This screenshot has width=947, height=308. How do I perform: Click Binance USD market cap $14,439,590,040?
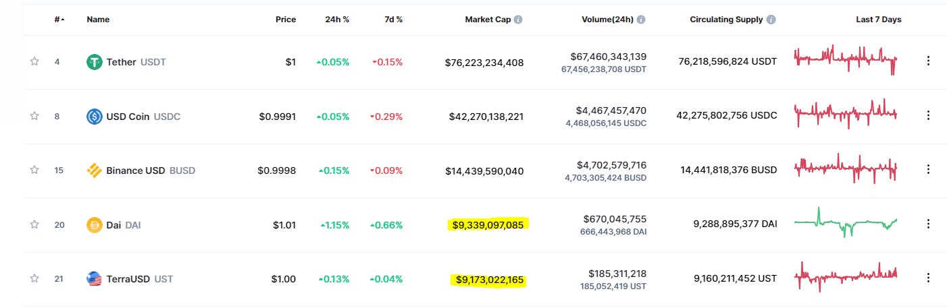click(484, 171)
